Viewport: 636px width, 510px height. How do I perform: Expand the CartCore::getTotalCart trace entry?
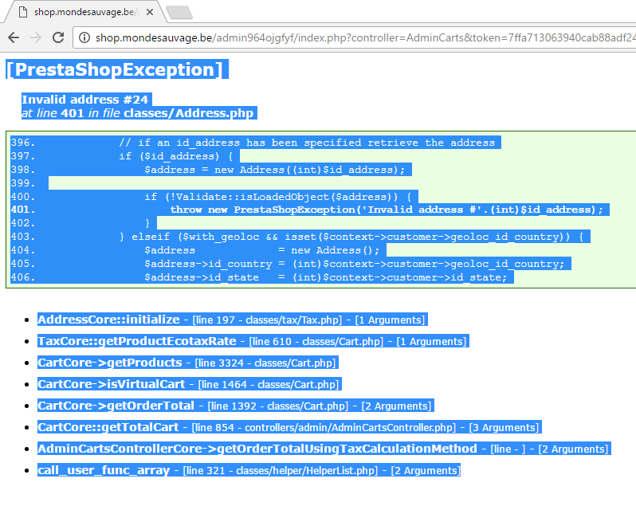[x=108, y=427]
